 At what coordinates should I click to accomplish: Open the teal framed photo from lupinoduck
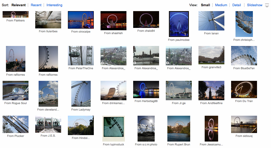coord(113,128)
